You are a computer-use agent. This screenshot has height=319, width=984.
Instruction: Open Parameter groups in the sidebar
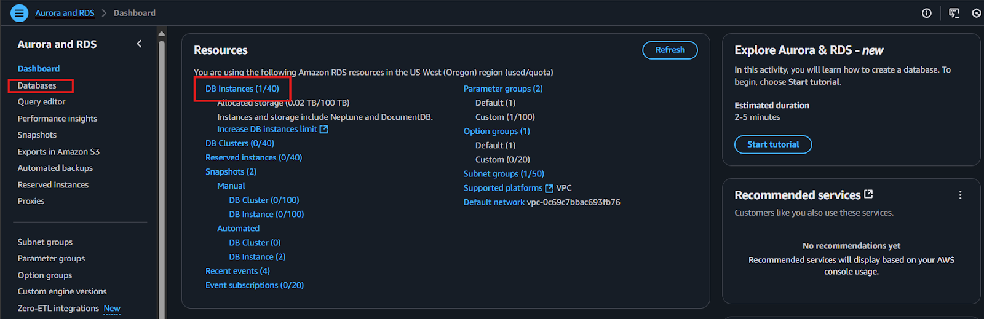tap(51, 259)
